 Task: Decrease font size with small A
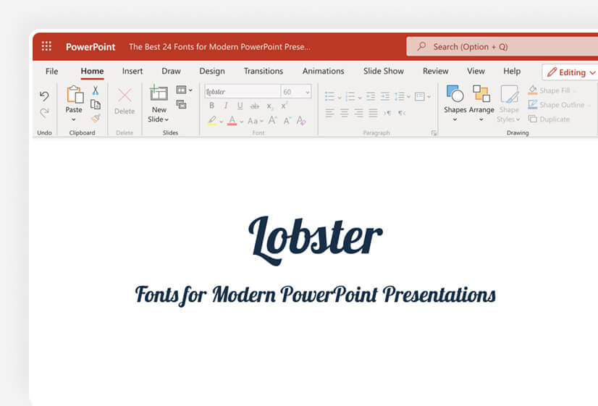pos(287,121)
